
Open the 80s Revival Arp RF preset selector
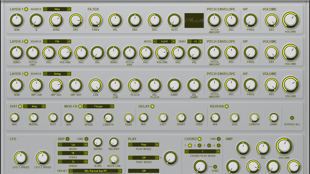[x=94, y=171]
